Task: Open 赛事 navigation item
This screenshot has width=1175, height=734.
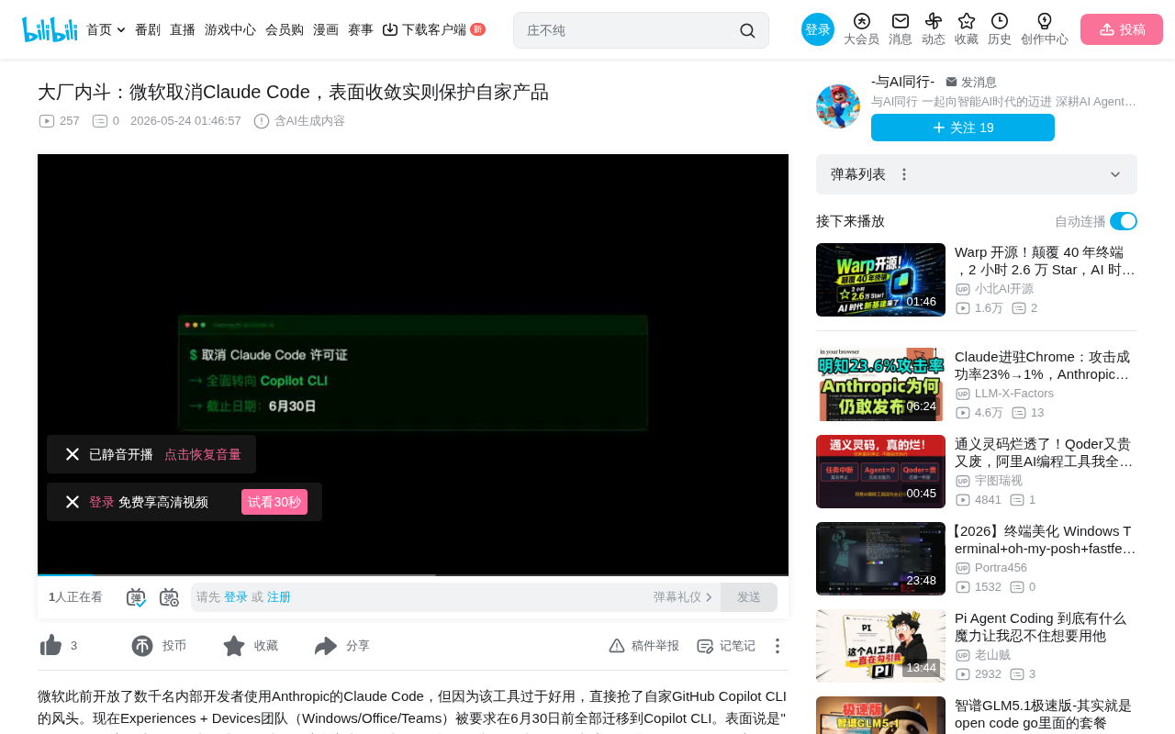Action: tap(361, 29)
